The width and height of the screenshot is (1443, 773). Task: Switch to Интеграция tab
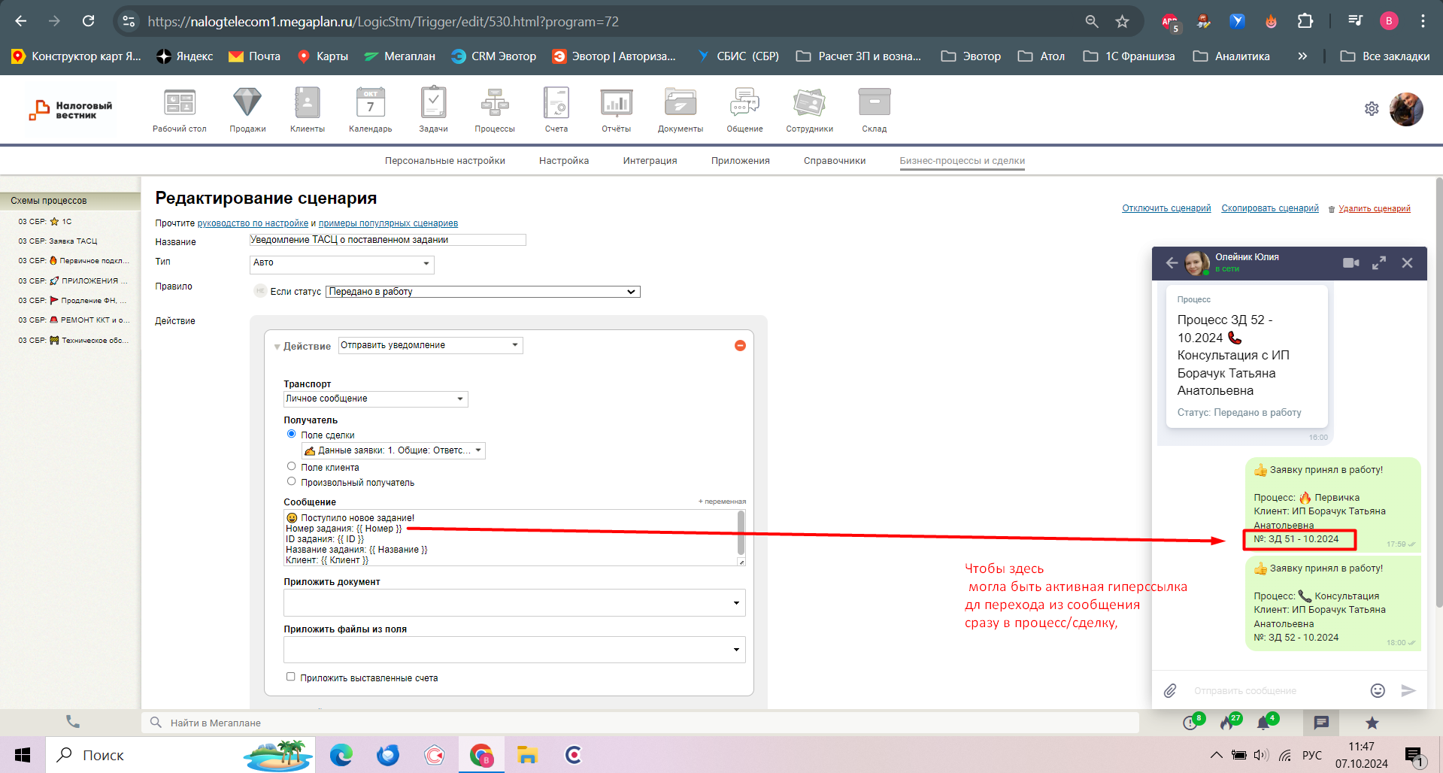click(650, 161)
